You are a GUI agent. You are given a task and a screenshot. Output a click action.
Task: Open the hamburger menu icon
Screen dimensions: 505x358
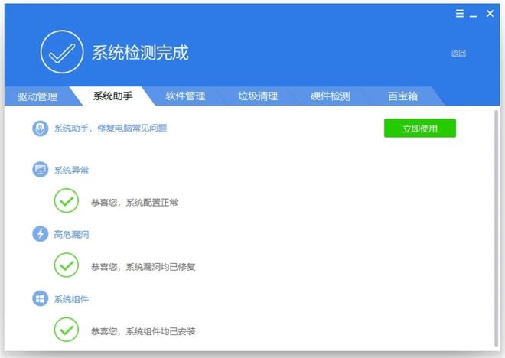click(460, 14)
